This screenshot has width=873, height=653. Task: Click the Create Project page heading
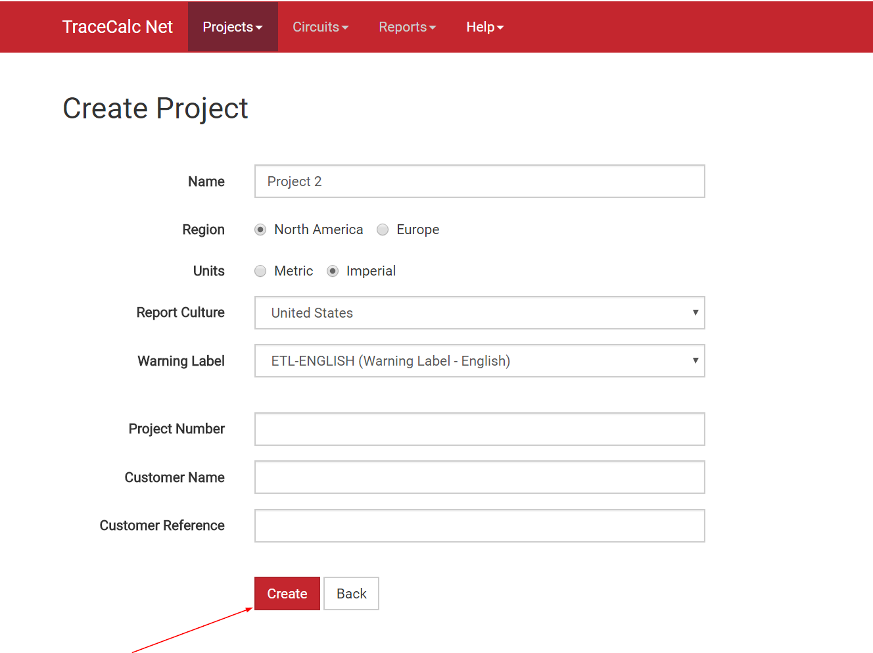[155, 109]
